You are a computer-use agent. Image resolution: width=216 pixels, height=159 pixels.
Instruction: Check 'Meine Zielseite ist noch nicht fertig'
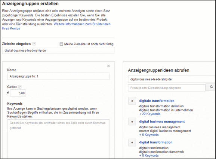click(x=61, y=44)
